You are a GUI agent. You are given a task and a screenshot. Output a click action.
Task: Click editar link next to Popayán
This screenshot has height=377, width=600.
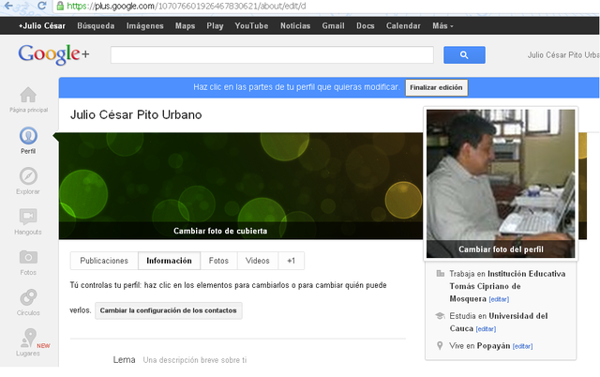523,346
